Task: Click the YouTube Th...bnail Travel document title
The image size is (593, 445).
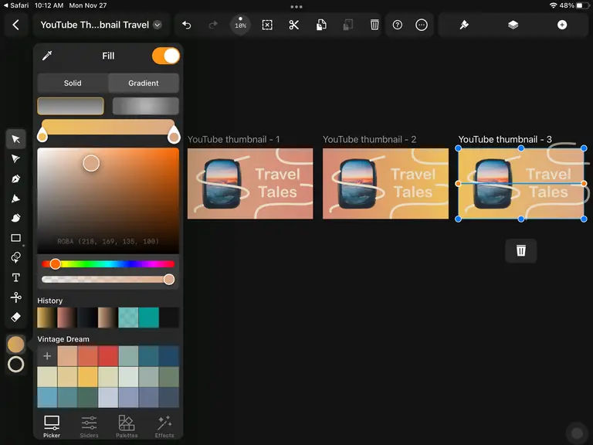Action: [x=94, y=25]
